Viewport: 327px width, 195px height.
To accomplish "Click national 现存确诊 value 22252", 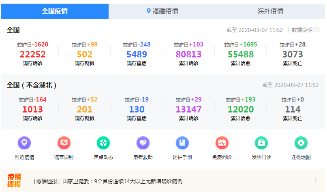I will click(32, 55).
